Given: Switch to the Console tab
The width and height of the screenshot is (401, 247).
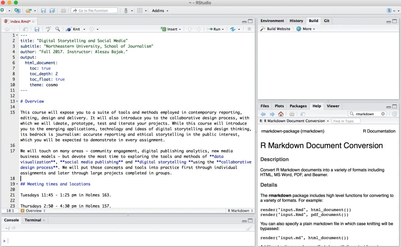Looking at the screenshot, I should pos(11,220).
